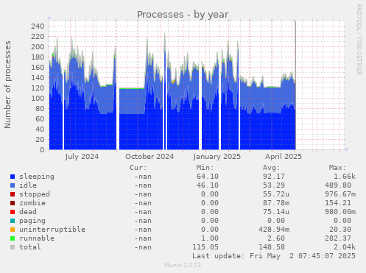Viewport: 366px width, 273px height.
Task: Click total max value 2.04k
Action: [345, 247]
